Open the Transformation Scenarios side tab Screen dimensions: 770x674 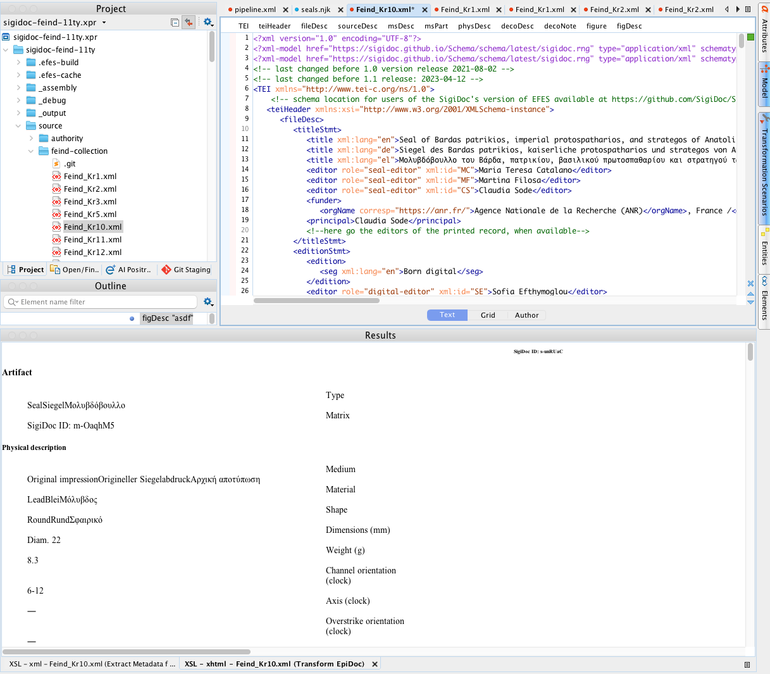764,169
